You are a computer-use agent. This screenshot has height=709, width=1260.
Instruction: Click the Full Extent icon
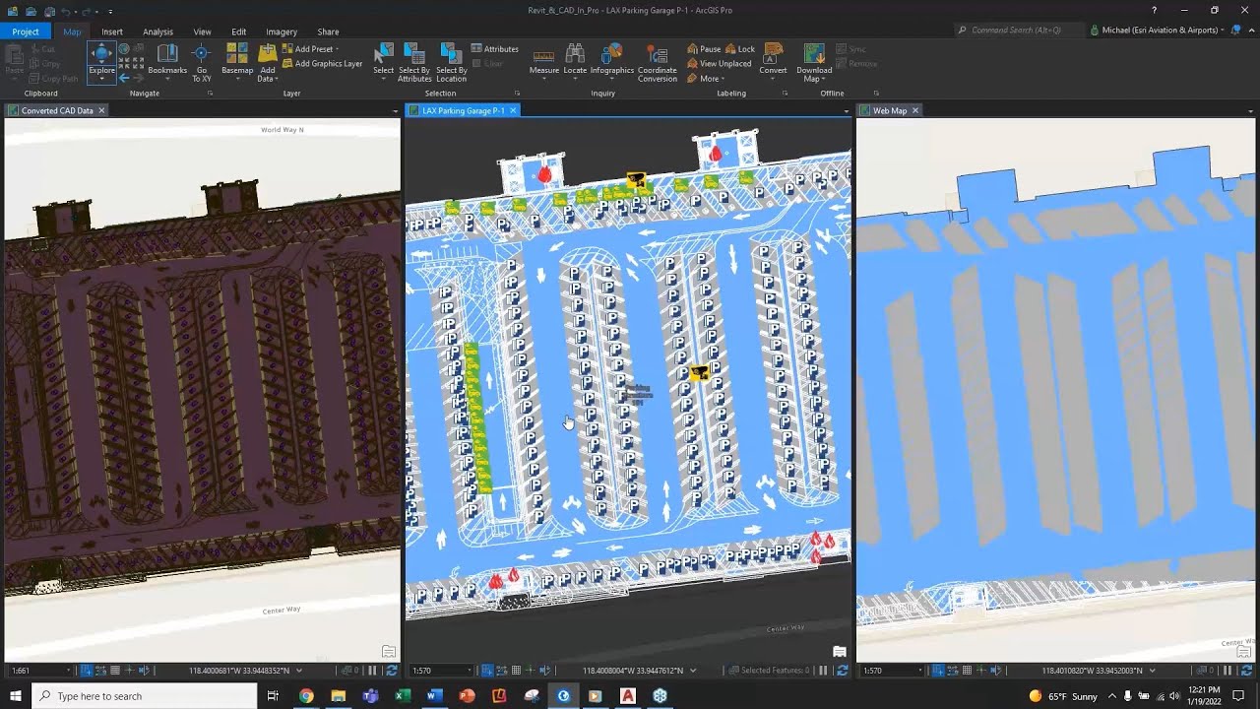click(x=124, y=48)
